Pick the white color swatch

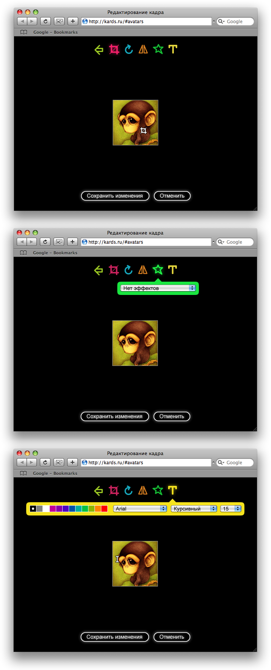click(46, 509)
